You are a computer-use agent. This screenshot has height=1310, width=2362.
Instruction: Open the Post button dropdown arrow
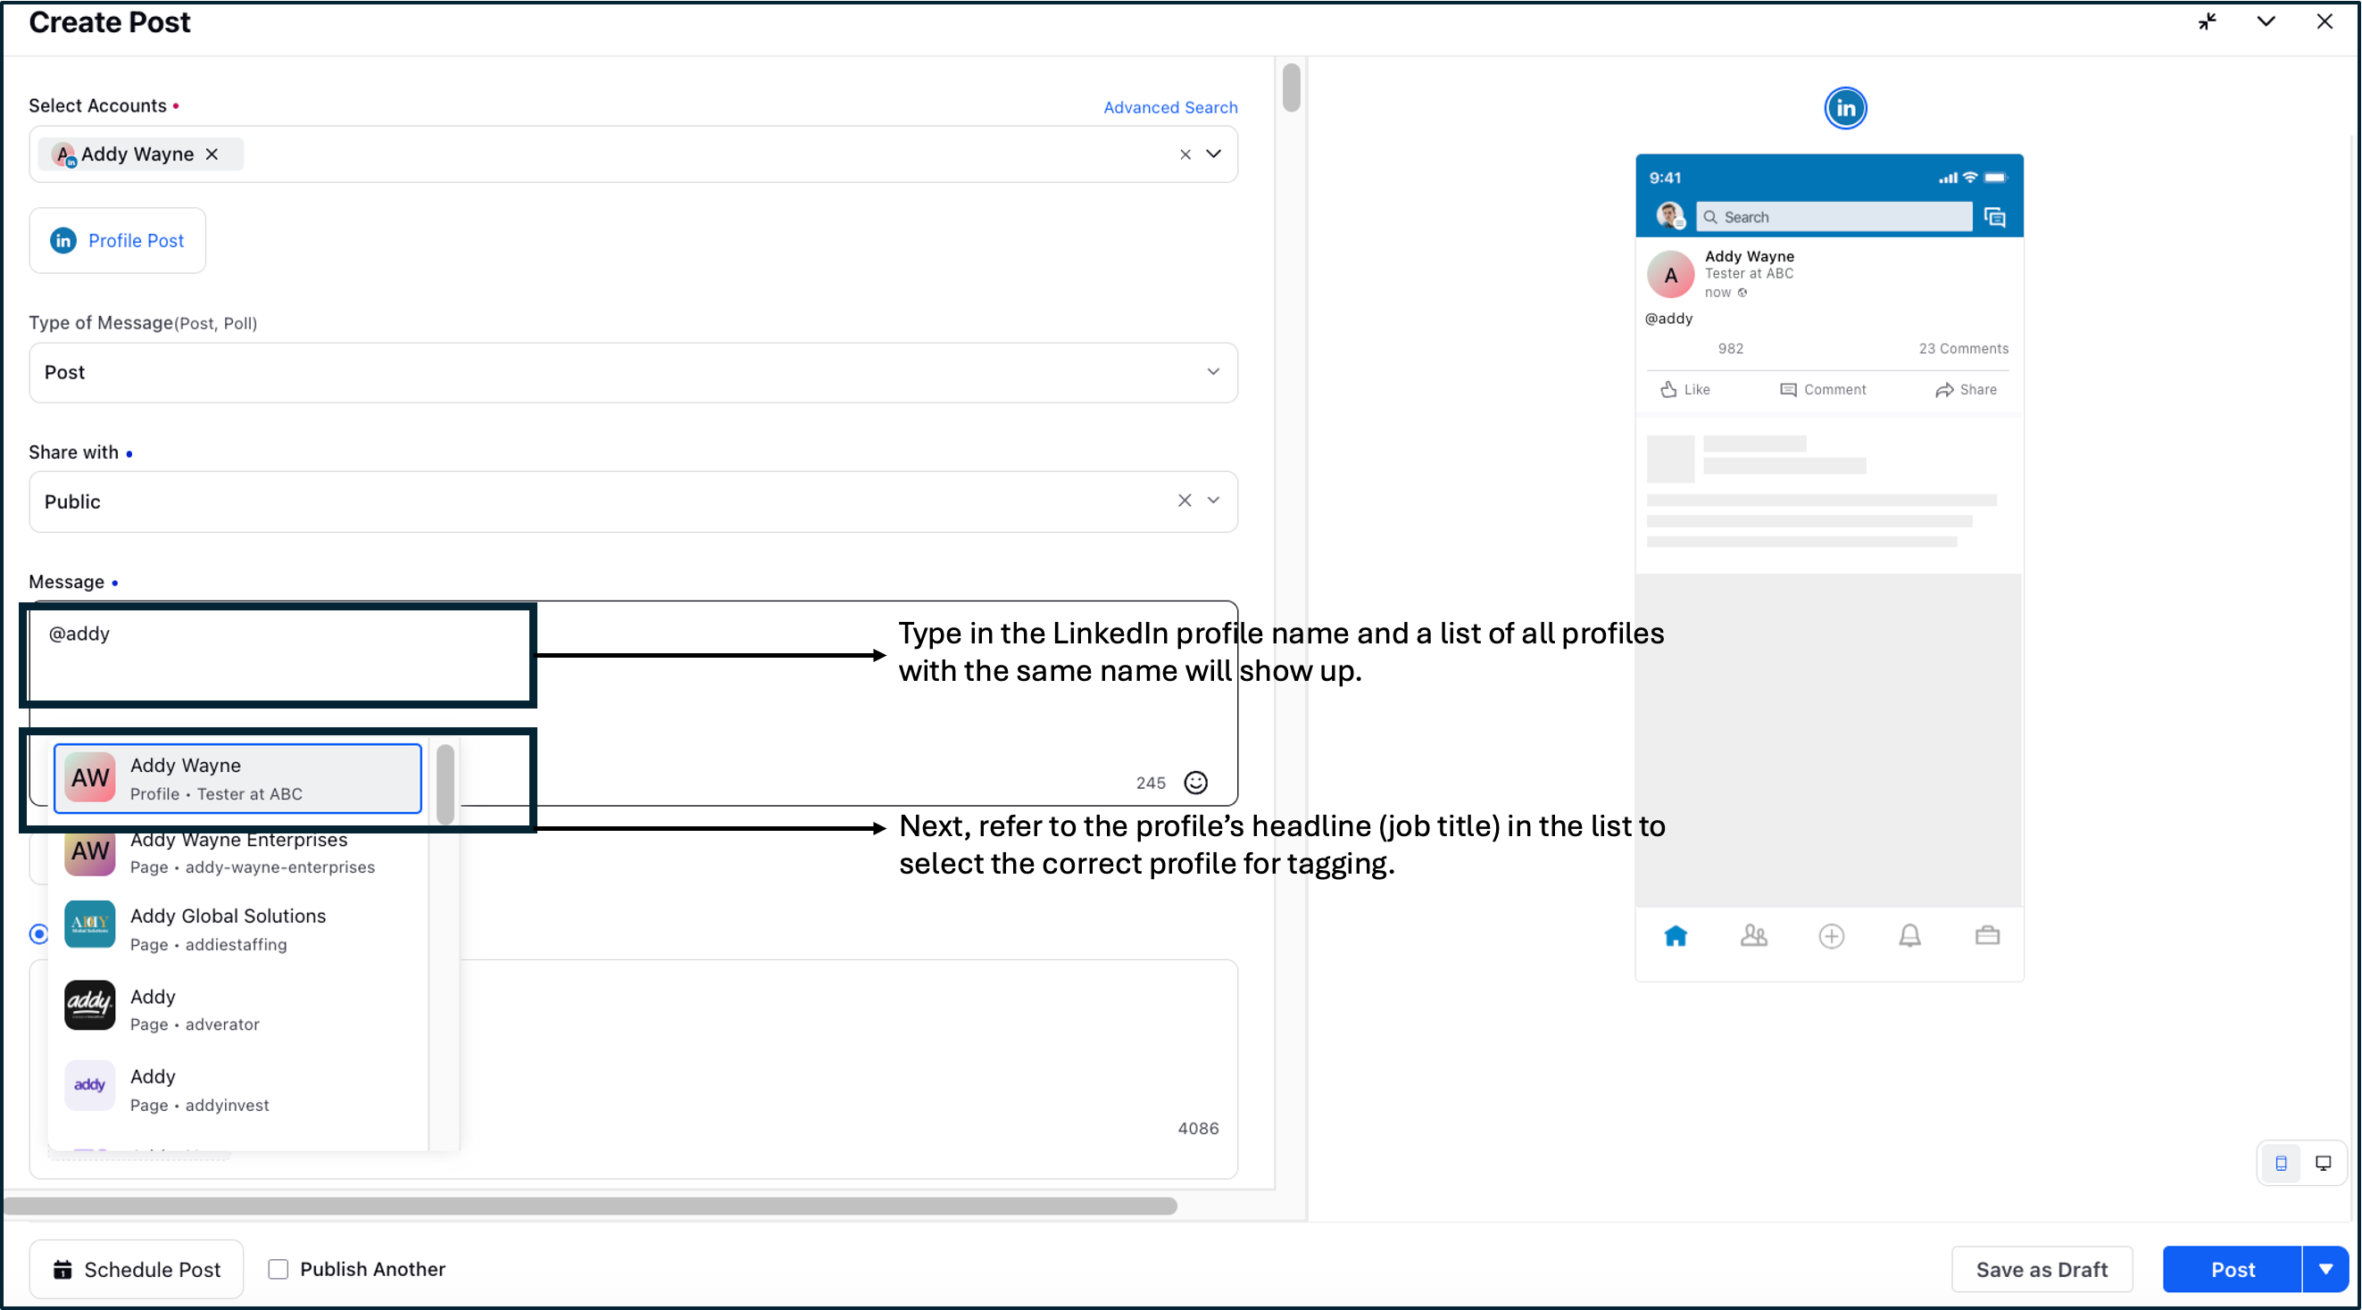(x=2326, y=1270)
